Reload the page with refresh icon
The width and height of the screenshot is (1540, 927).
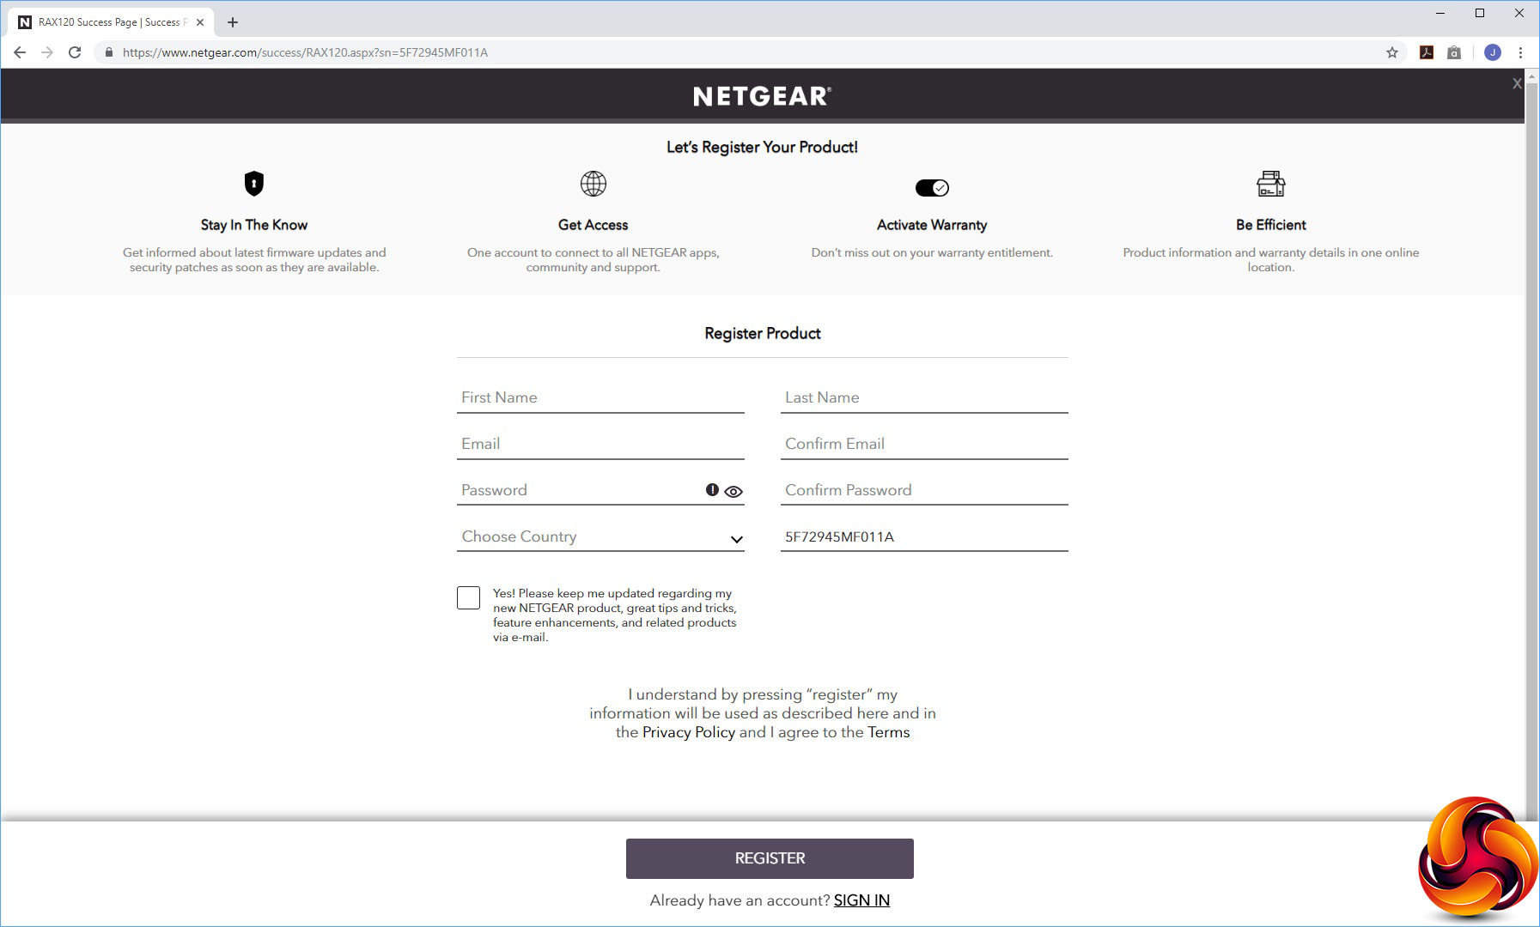pos(75,52)
